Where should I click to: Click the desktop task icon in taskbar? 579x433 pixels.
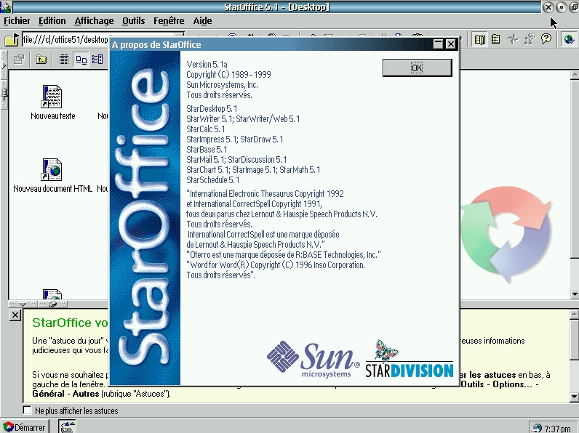(67, 427)
